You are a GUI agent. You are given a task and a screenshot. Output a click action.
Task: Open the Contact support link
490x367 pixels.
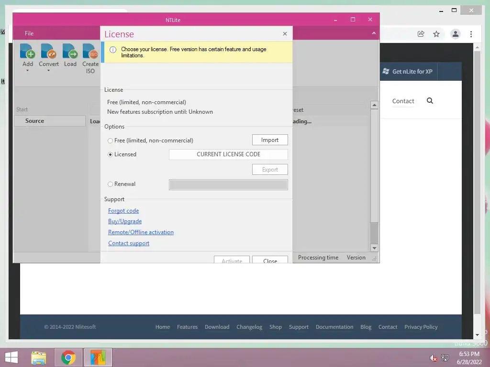[x=129, y=243]
